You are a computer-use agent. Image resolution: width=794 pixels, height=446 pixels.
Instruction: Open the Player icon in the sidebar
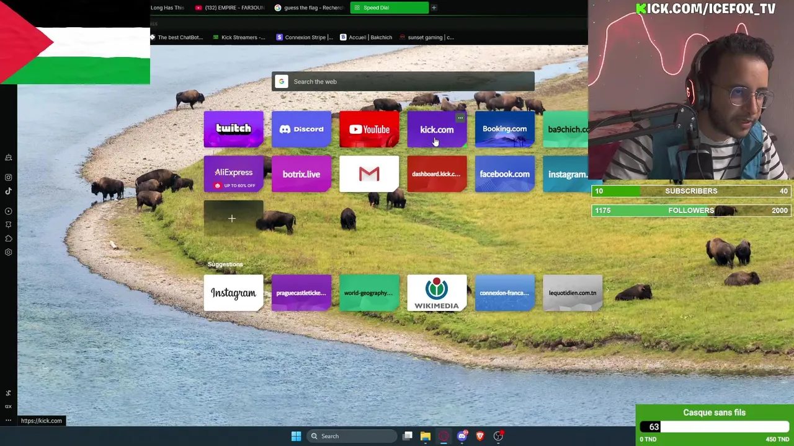coord(9,211)
